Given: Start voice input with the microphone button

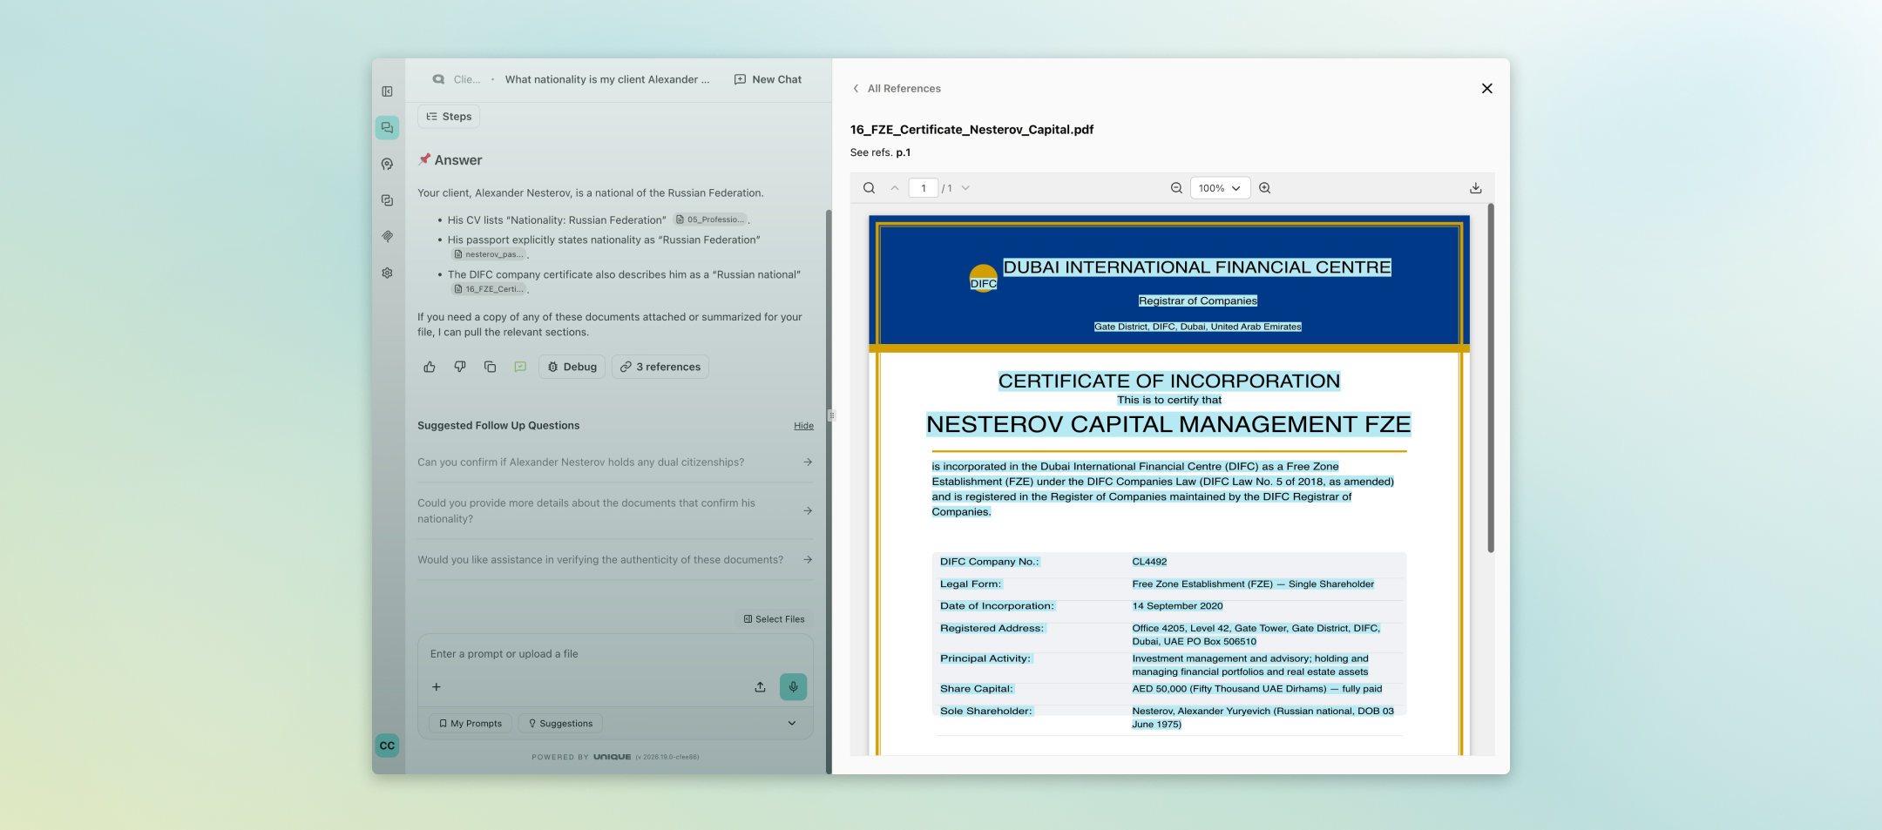Looking at the screenshot, I should pyautogui.click(x=793, y=687).
